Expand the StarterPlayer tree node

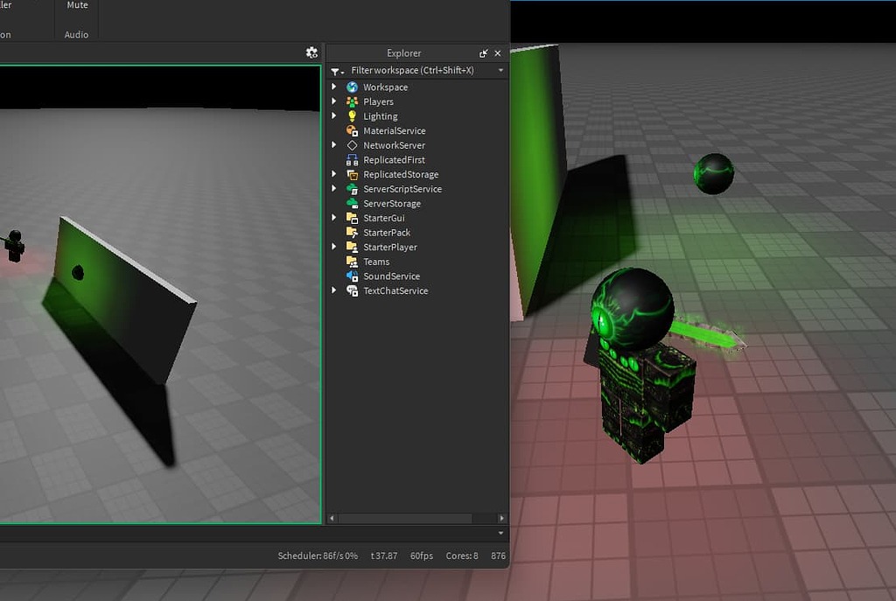pos(334,248)
